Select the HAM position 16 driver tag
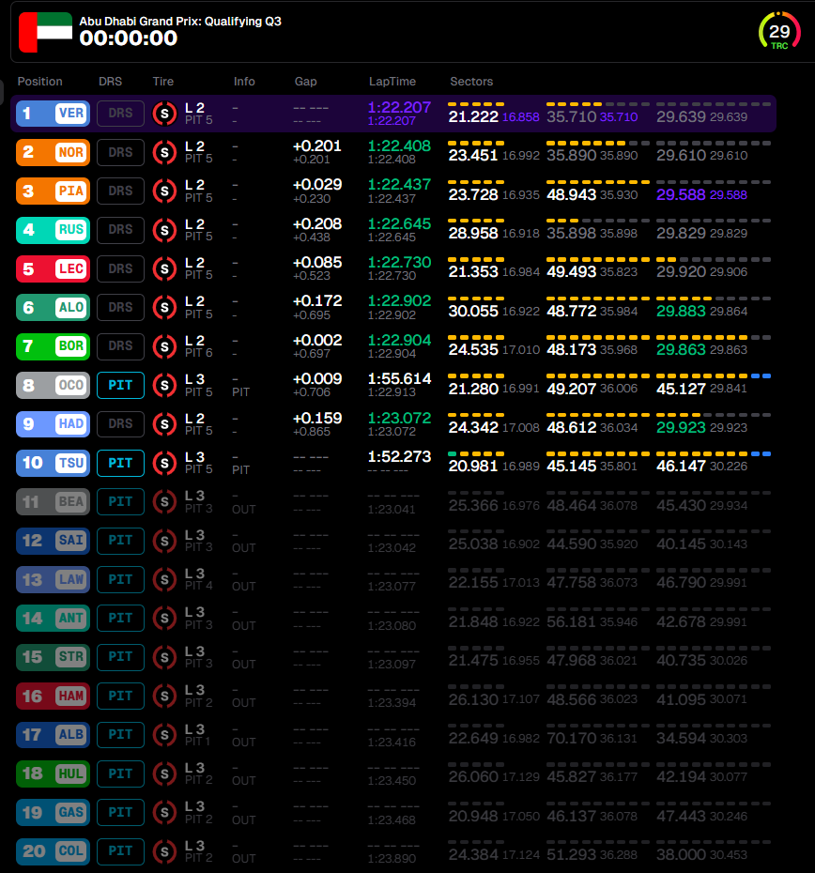The image size is (815, 873). coord(53,696)
